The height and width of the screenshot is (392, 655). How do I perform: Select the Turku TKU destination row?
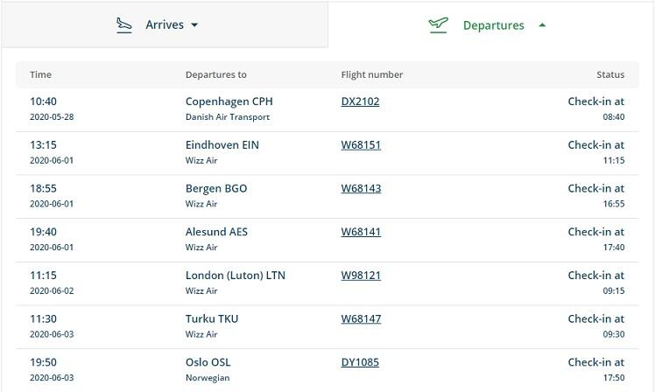[327, 327]
